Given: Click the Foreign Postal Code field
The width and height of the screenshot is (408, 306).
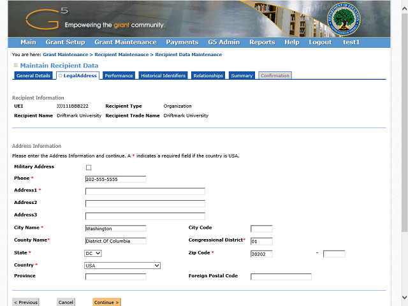Looking at the screenshot, I should coord(281,277).
